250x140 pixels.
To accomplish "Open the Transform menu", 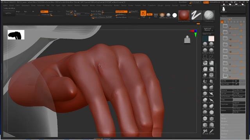I will pos(152,5).
